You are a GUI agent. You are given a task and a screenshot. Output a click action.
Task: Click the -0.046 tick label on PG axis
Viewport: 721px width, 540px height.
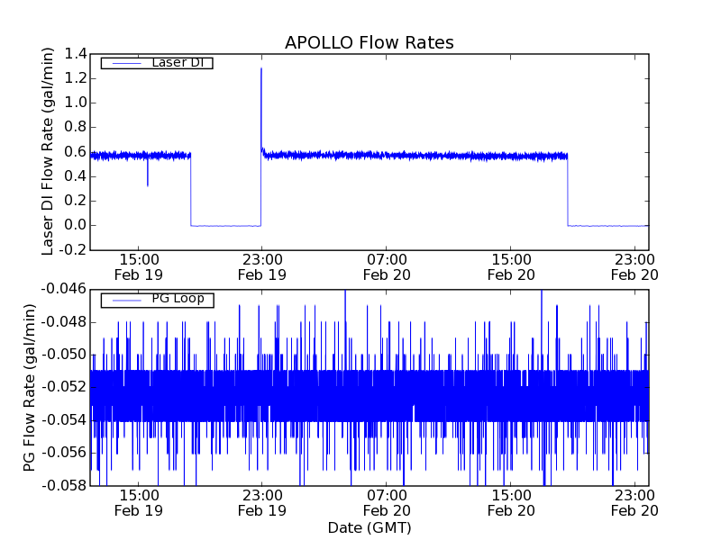[62, 289]
